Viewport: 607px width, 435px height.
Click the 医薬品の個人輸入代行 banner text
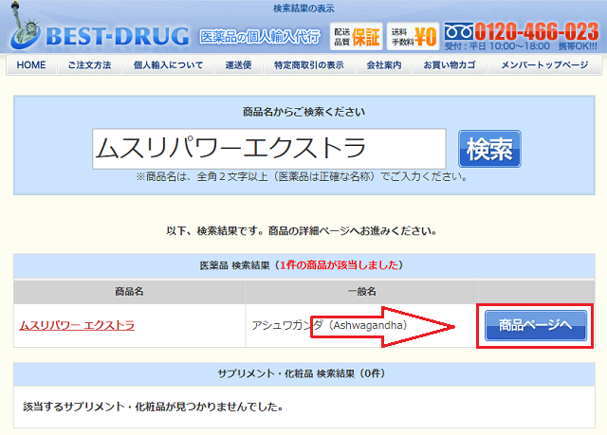tap(260, 37)
